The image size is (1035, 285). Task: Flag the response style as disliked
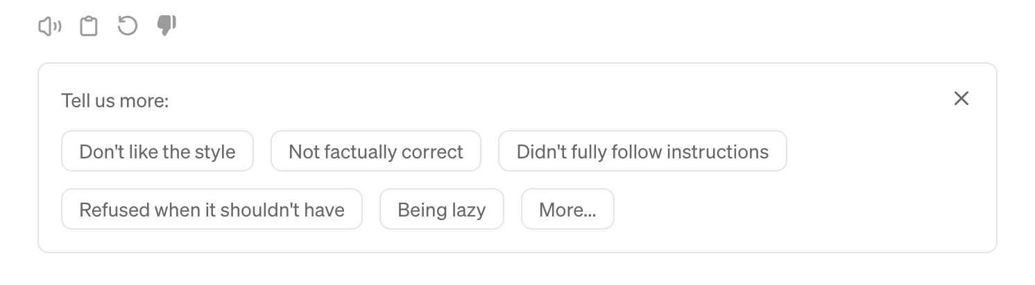pyautogui.click(x=157, y=151)
